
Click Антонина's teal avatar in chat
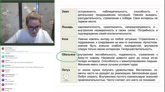pos(3,66)
